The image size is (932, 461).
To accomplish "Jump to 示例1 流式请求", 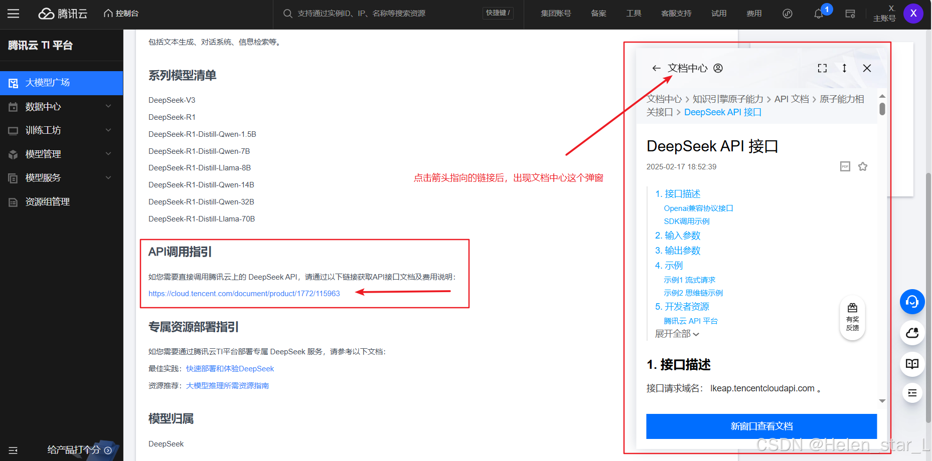I will point(689,280).
